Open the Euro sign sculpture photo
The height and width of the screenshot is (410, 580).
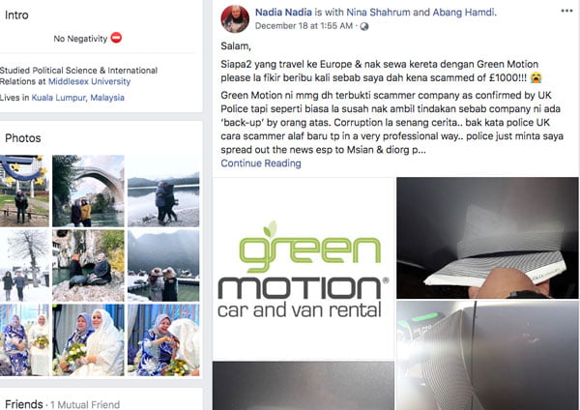[24, 190]
